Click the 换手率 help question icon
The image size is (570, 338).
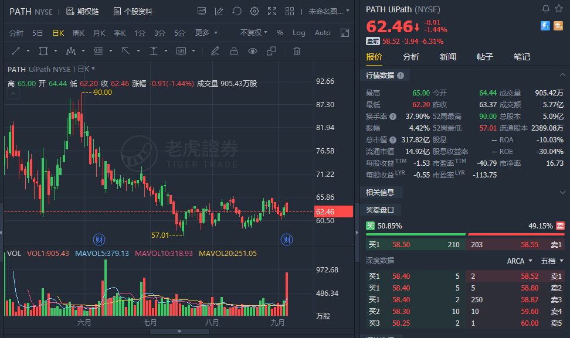393,117
